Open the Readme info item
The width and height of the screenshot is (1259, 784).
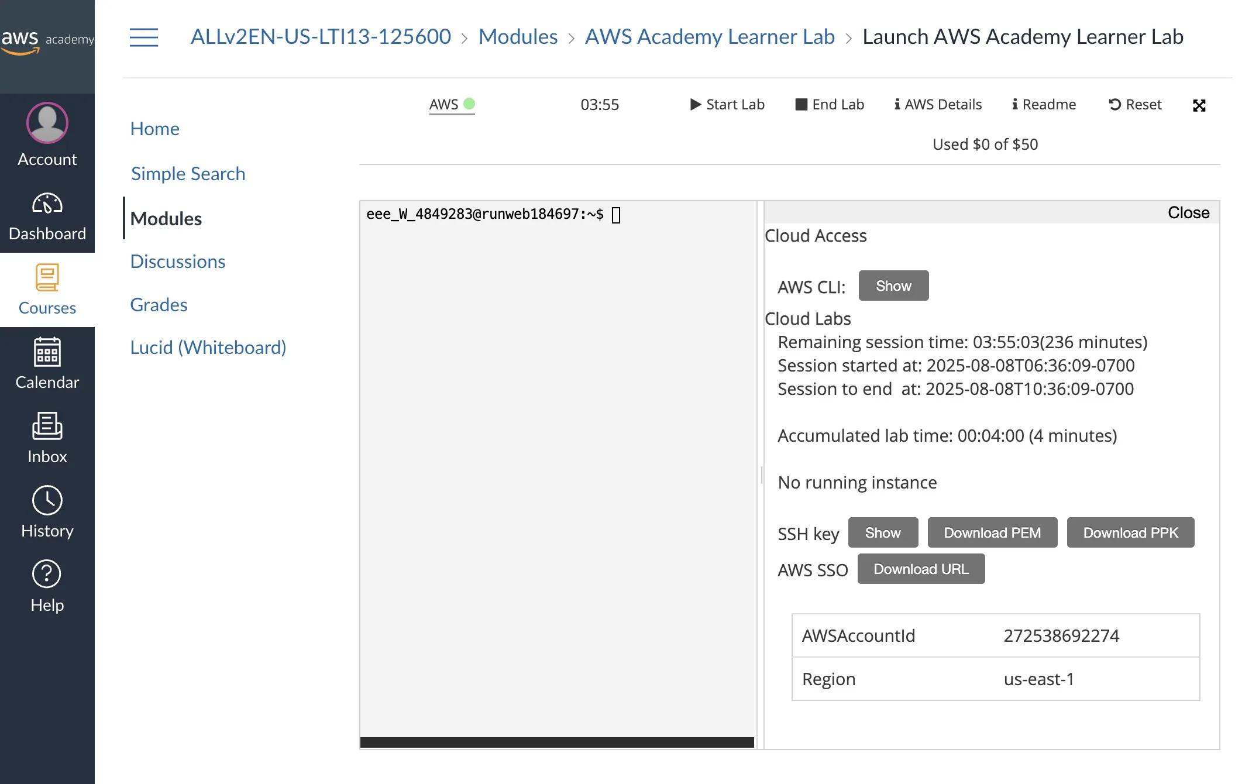pyautogui.click(x=1044, y=105)
